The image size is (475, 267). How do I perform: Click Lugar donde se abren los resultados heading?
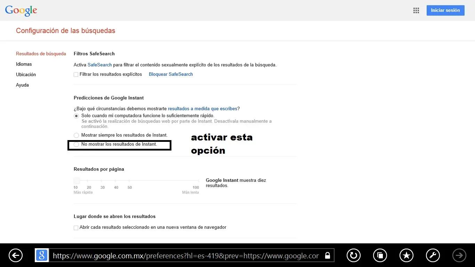[115, 217]
